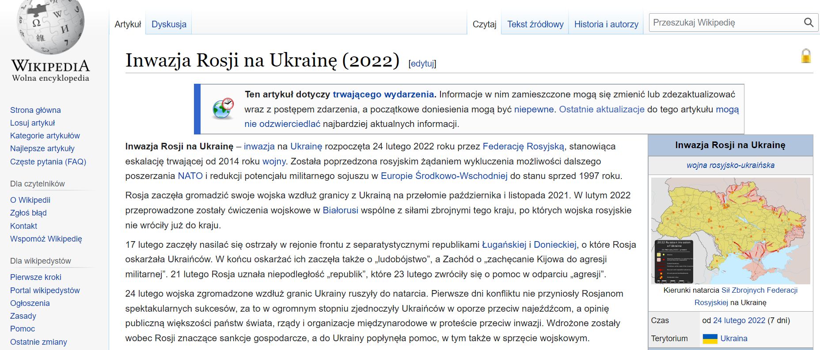
Task: Open the Federację Rosyjską link
Action: (x=524, y=146)
